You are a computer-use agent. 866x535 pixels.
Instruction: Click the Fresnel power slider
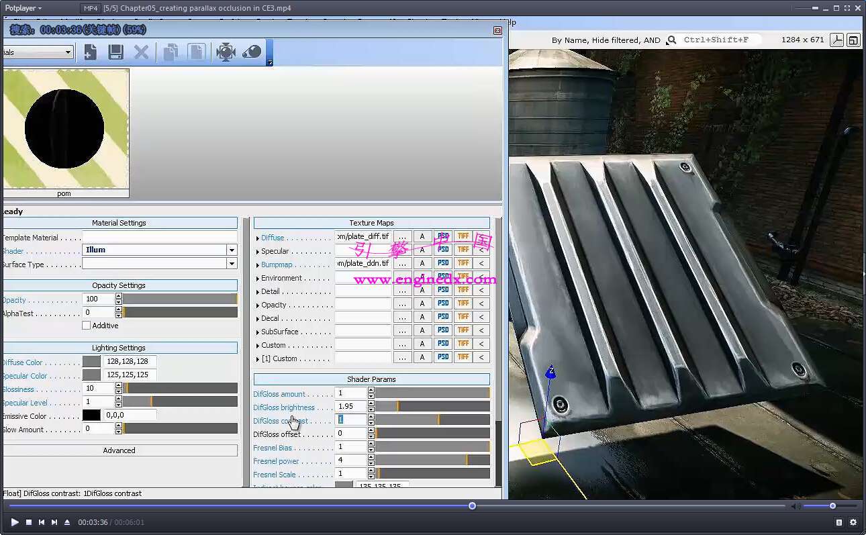432,460
